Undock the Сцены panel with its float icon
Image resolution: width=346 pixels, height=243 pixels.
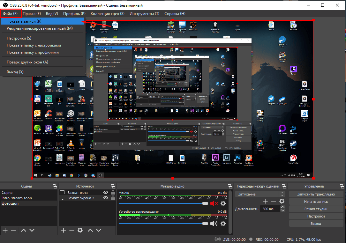55,186
